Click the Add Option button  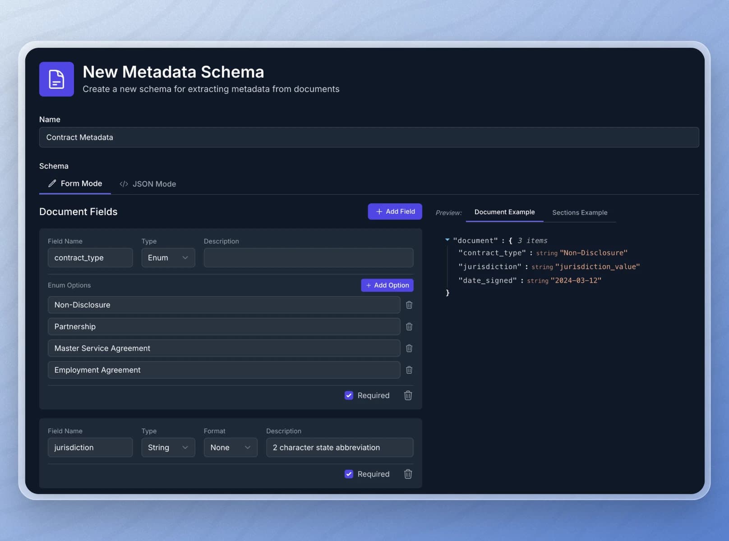(387, 285)
